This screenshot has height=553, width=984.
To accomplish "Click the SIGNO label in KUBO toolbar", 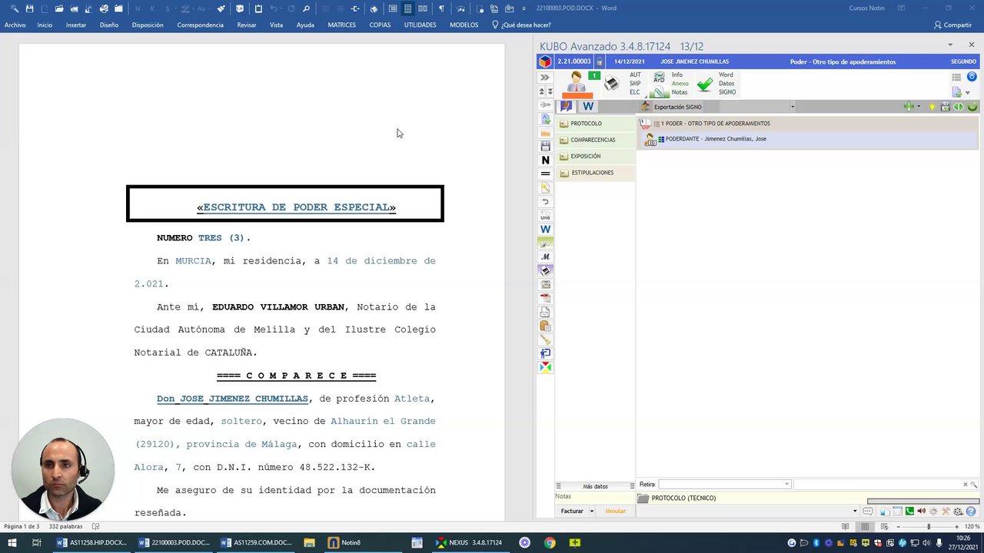I will 727,92.
